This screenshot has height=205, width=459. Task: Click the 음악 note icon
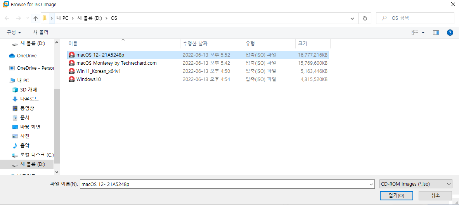[15, 145]
